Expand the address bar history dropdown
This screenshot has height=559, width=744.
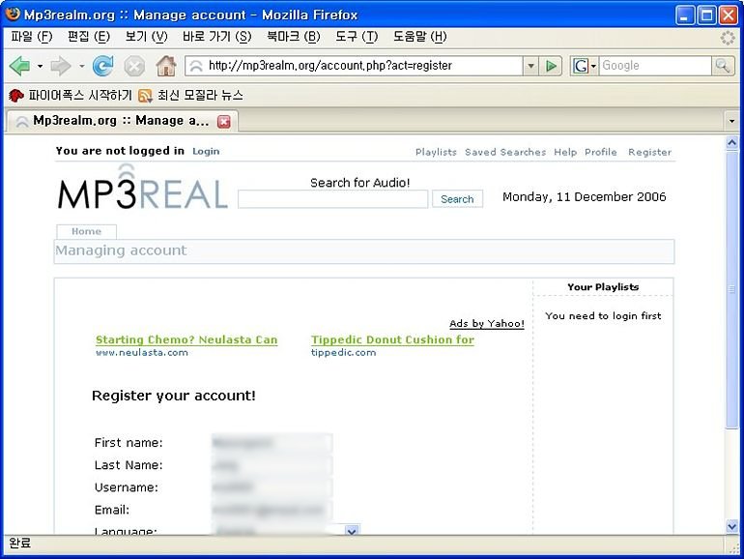pyautogui.click(x=531, y=66)
